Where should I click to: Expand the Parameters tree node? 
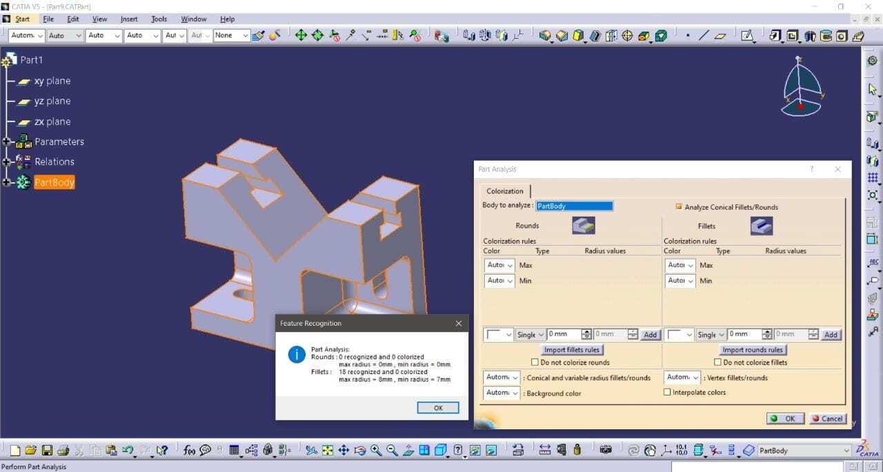click(x=7, y=141)
